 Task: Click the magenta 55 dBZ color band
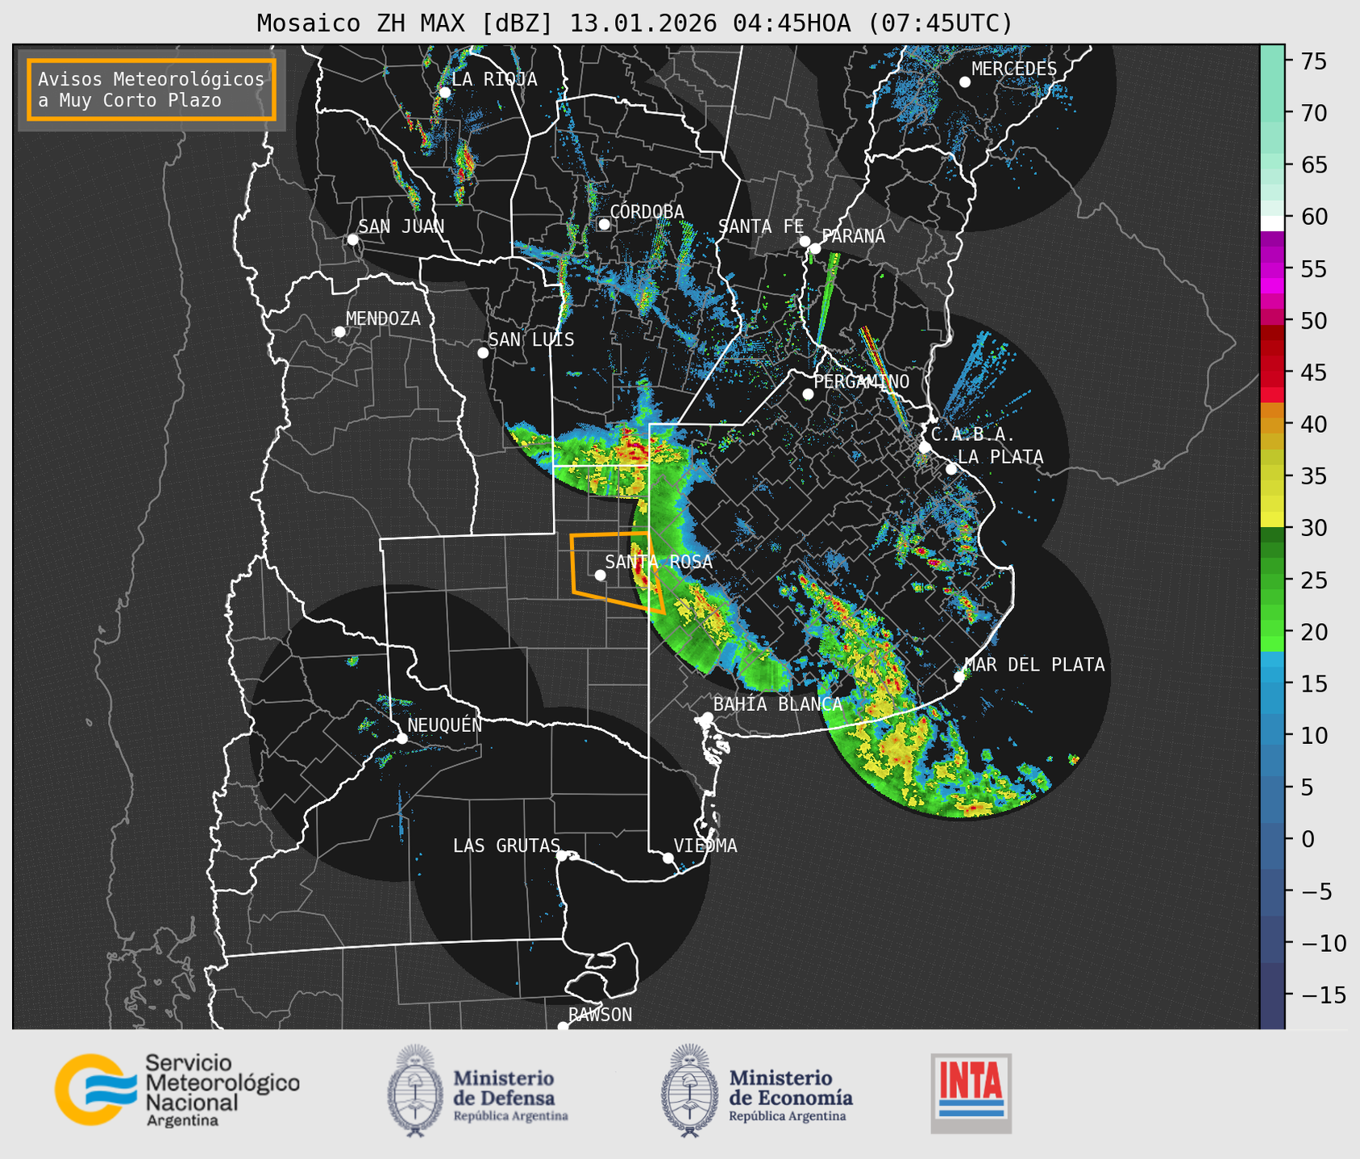coord(1272,268)
